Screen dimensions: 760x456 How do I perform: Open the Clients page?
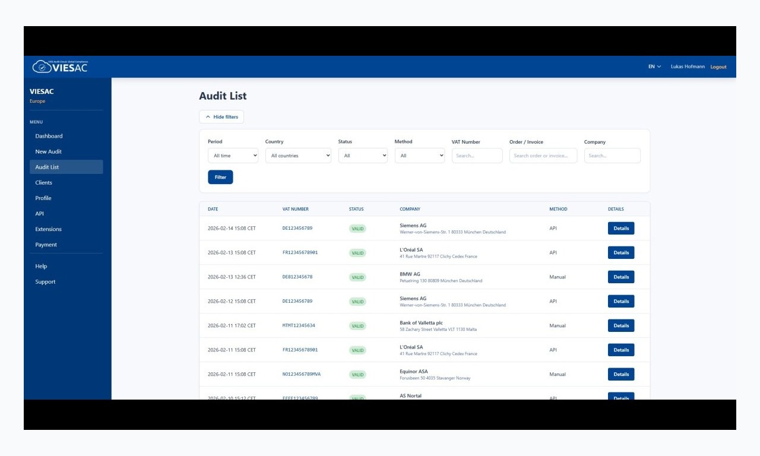[66, 182]
